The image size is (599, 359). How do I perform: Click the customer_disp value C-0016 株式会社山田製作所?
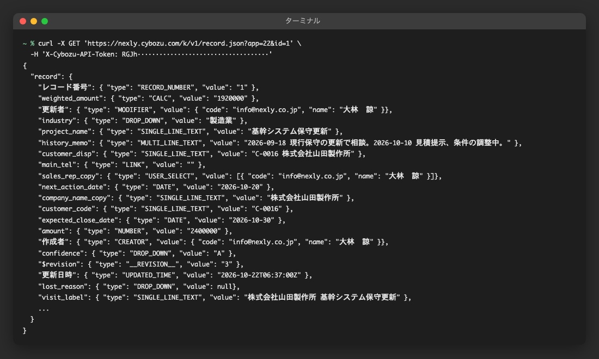[303, 154]
